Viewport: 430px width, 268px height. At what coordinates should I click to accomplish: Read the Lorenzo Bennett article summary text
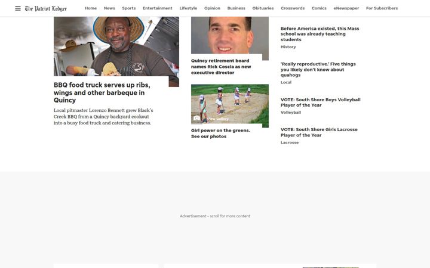[x=103, y=117]
